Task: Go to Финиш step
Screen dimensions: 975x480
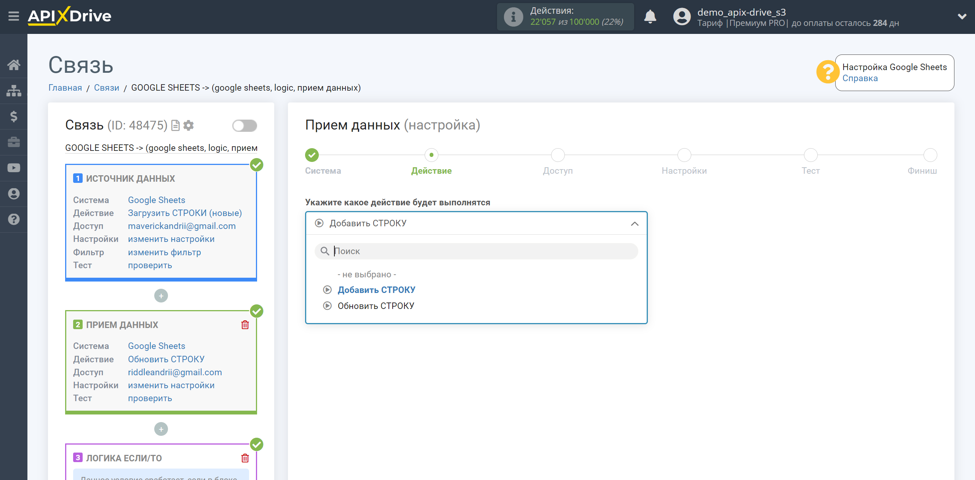Action: pos(930,155)
